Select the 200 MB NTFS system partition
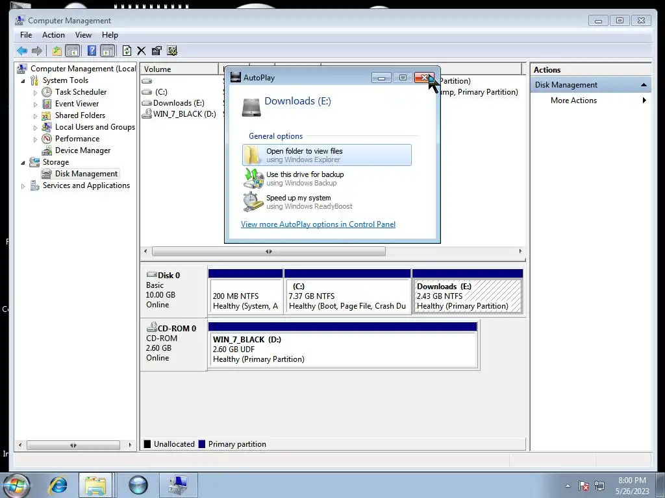Screen dimensions: 665x498 (245, 296)
